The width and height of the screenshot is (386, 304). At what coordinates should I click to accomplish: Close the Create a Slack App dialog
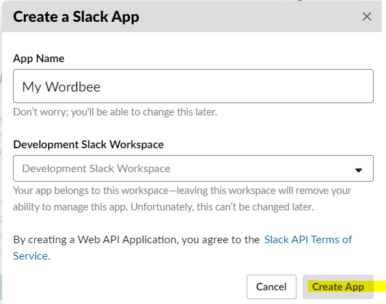[367, 17]
